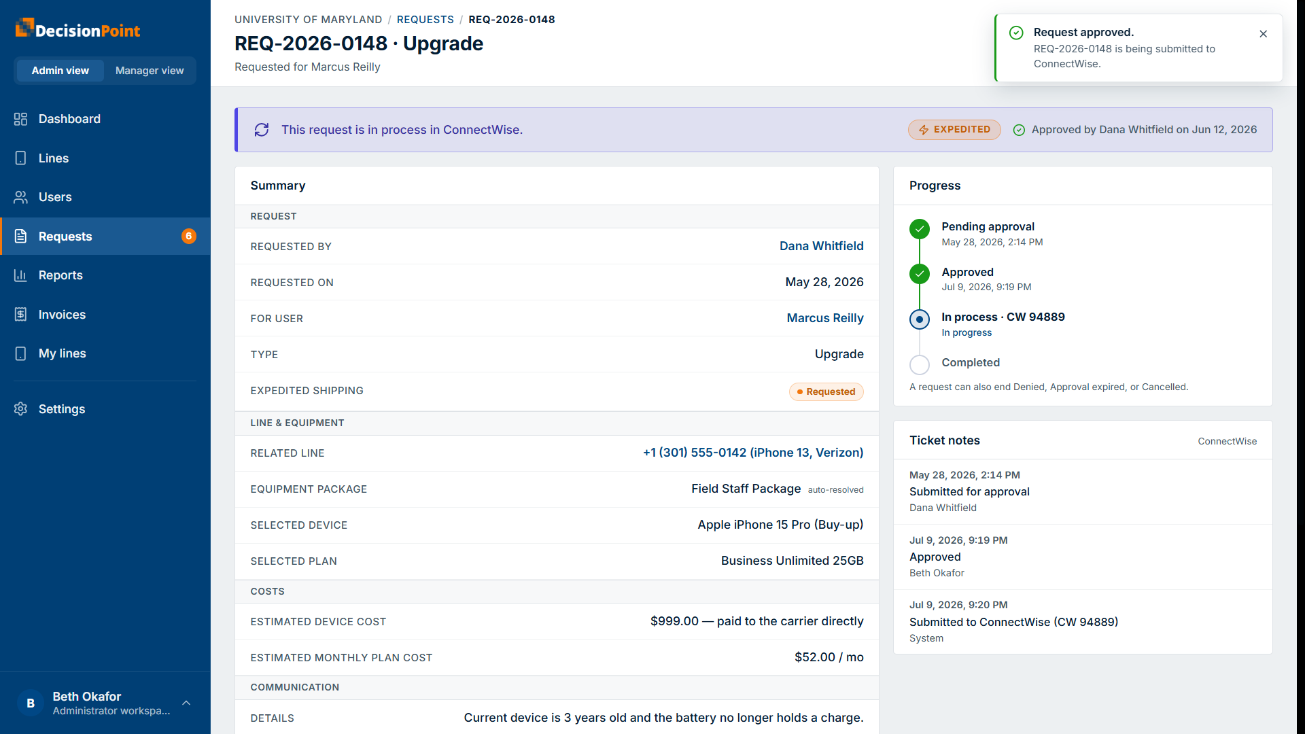1305x734 pixels.
Task: Open related line +1 (301) 555-0142 link
Action: point(753,453)
